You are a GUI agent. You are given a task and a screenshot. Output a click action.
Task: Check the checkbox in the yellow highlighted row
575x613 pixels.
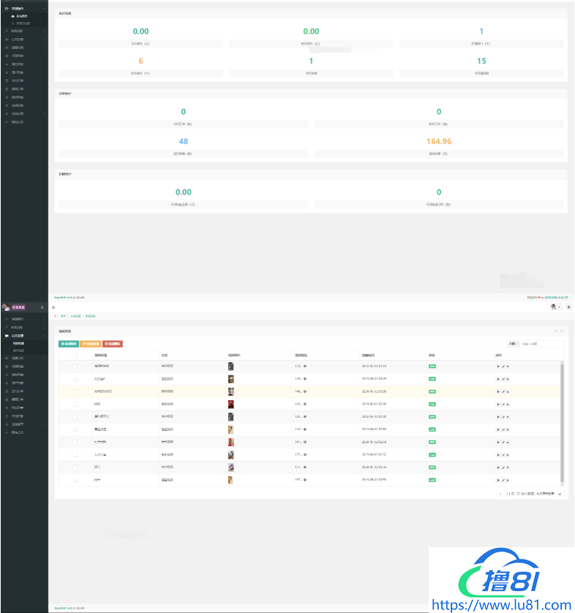coord(75,391)
